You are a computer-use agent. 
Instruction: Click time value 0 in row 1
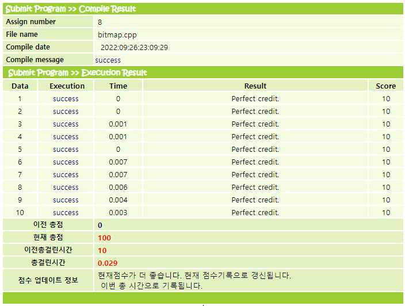[x=118, y=99]
